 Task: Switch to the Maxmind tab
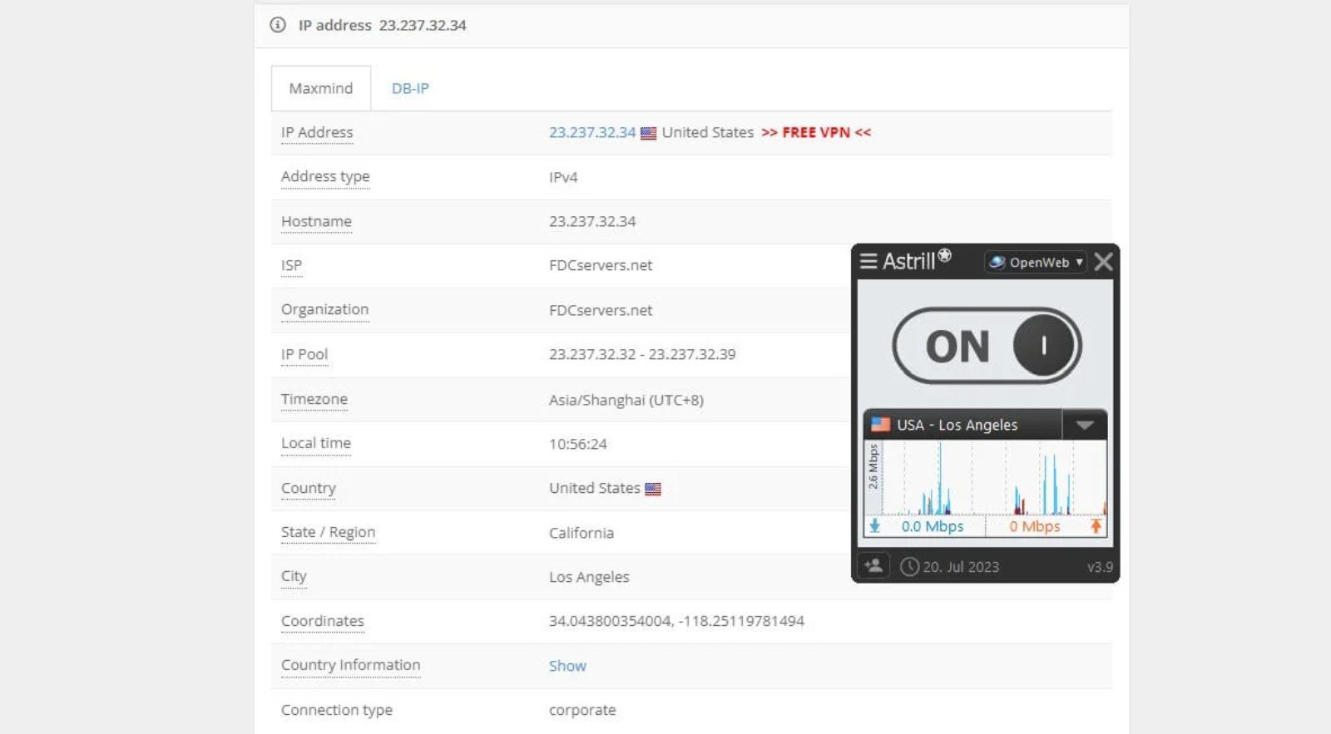321,88
